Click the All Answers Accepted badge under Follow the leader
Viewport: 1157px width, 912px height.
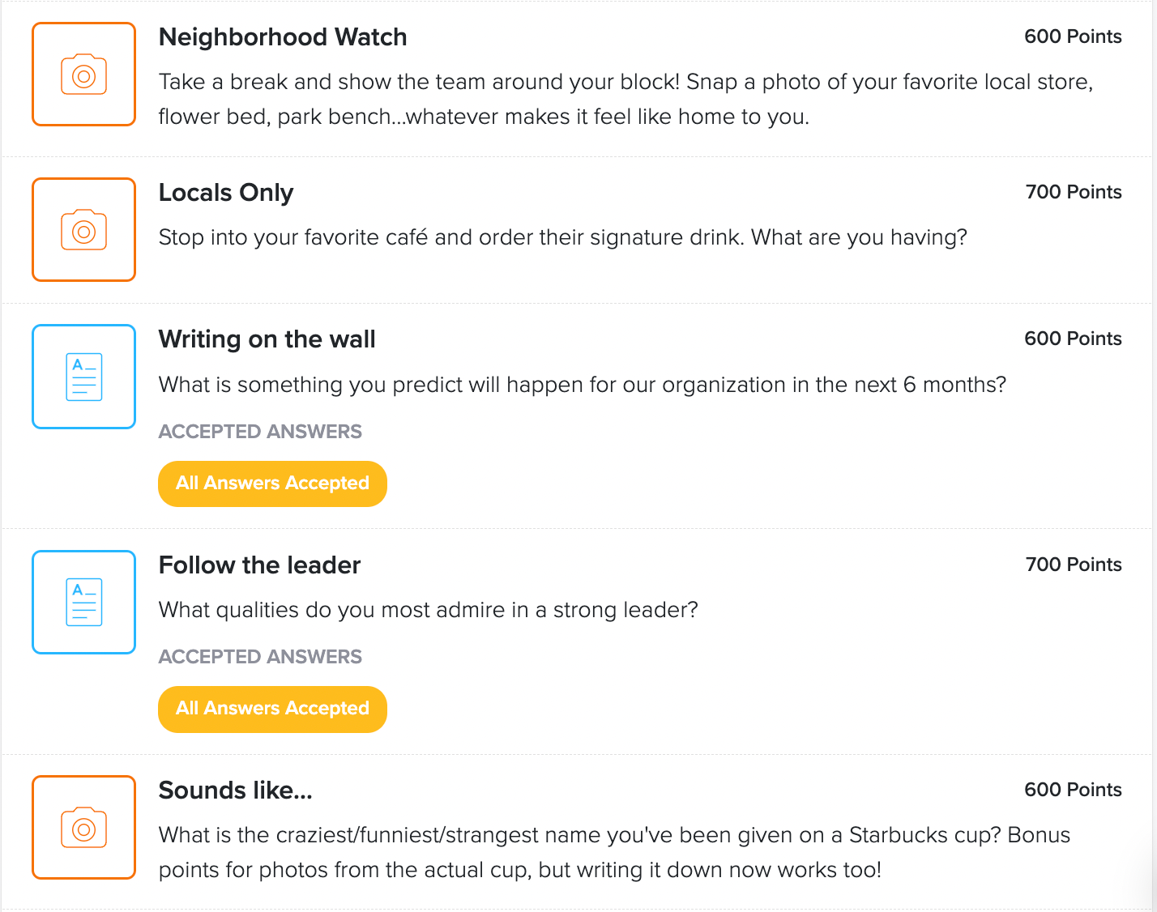pos(272,709)
